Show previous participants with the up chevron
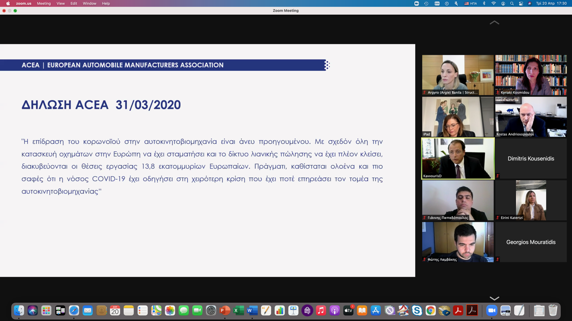The width and height of the screenshot is (572, 321). click(x=494, y=22)
